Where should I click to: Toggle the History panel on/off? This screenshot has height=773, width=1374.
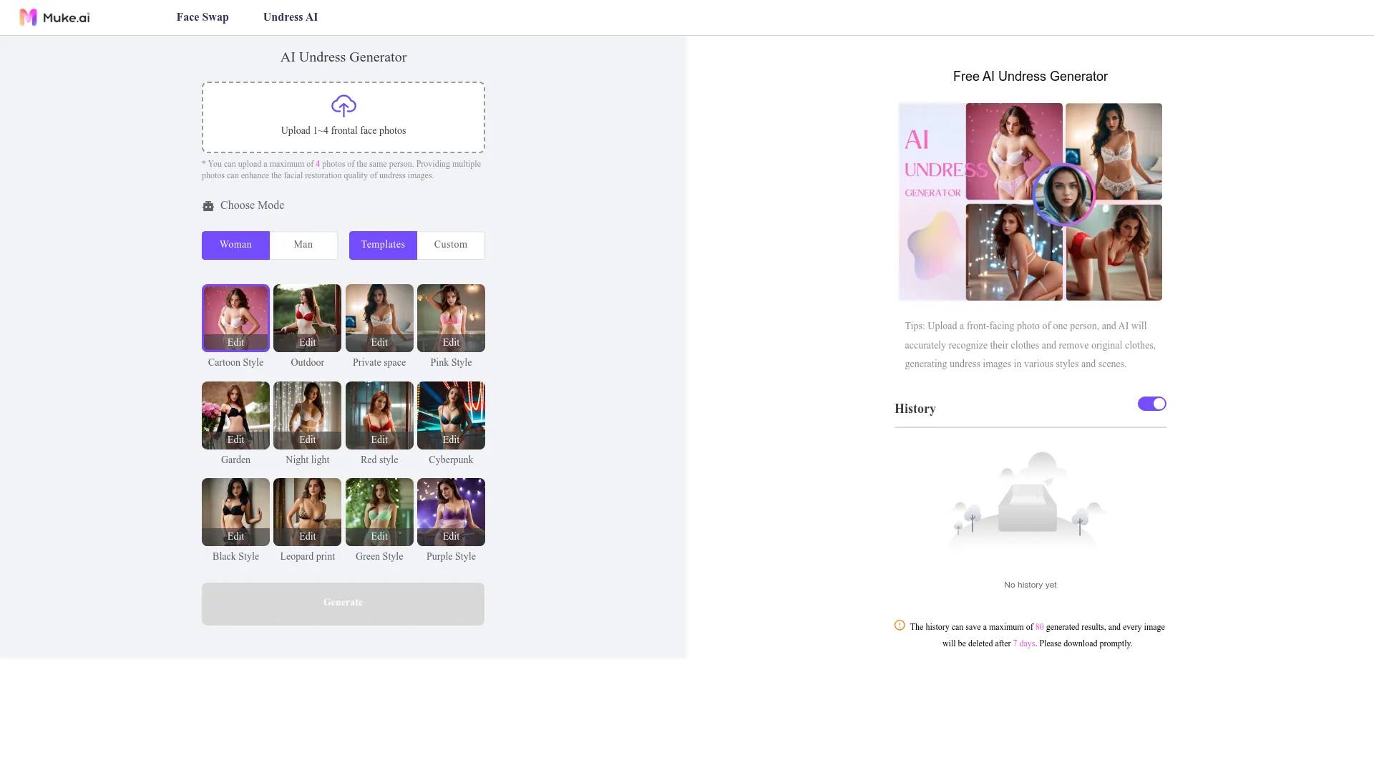point(1151,404)
